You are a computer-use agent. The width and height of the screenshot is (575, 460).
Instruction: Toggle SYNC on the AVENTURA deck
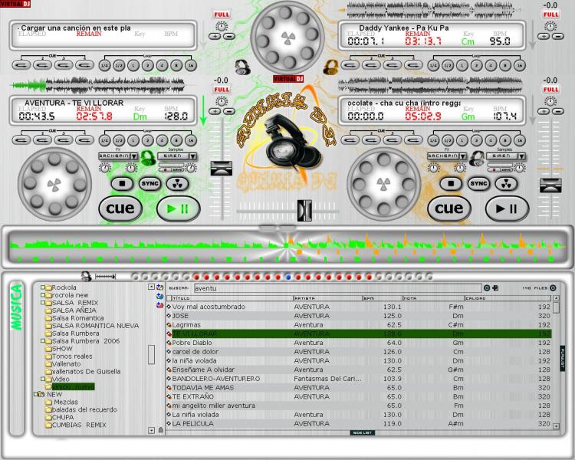[149, 183]
